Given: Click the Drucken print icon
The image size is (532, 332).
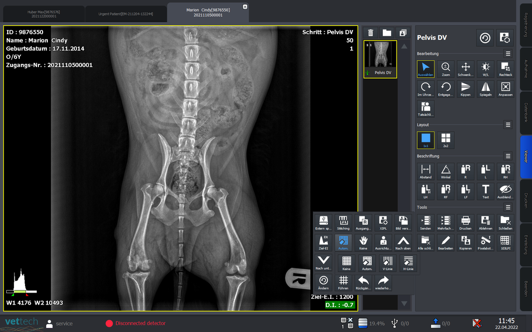Looking at the screenshot, I should point(465,223).
